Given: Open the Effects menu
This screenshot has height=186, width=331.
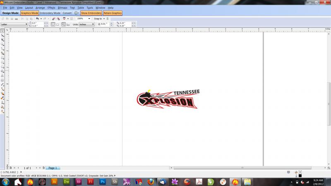Looking at the screenshot, I should 51,7.
